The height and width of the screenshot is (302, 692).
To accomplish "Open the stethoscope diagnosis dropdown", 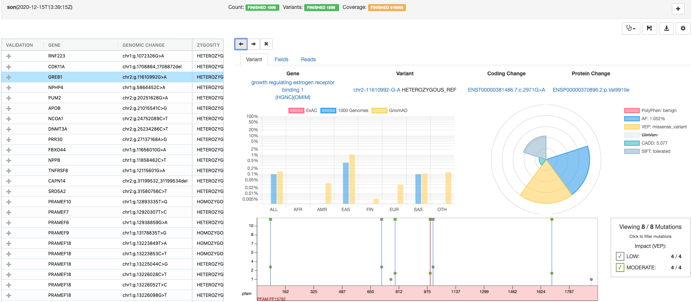I will point(631,29).
